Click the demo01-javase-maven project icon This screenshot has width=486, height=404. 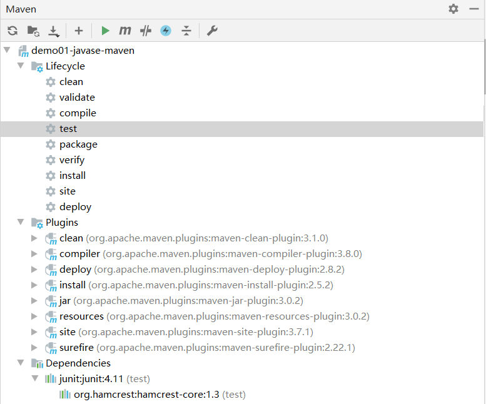[x=23, y=51]
